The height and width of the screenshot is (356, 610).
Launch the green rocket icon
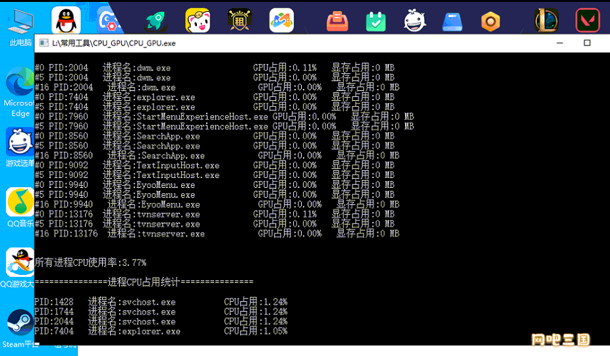(x=155, y=20)
